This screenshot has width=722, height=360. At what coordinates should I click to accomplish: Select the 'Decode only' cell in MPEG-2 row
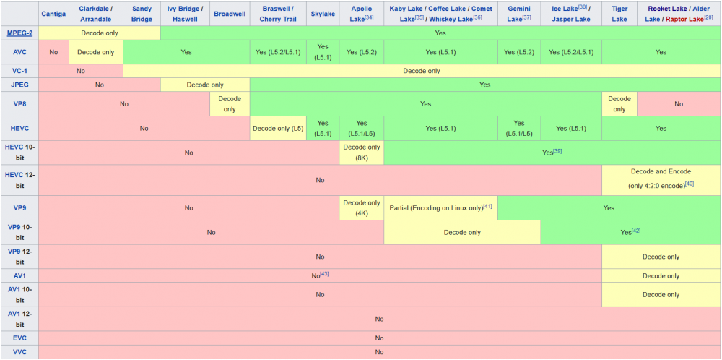[99, 33]
